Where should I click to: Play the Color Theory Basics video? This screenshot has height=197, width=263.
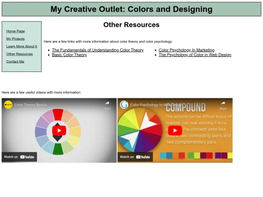pyautogui.click(x=59, y=130)
